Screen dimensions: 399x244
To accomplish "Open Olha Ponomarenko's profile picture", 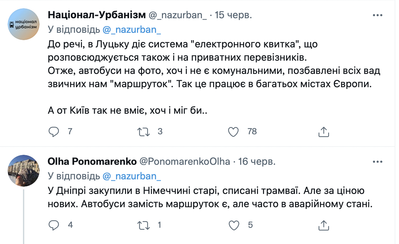I will pos(23,170).
